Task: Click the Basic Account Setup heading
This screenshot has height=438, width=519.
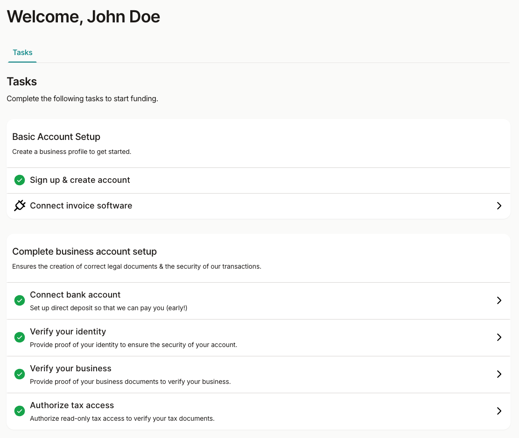Action: [56, 137]
